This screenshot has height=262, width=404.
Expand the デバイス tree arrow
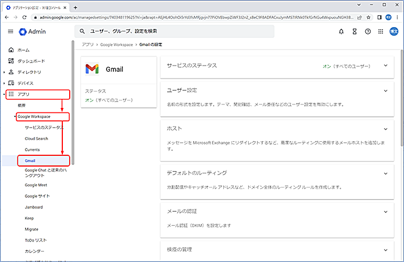(x=4, y=83)
